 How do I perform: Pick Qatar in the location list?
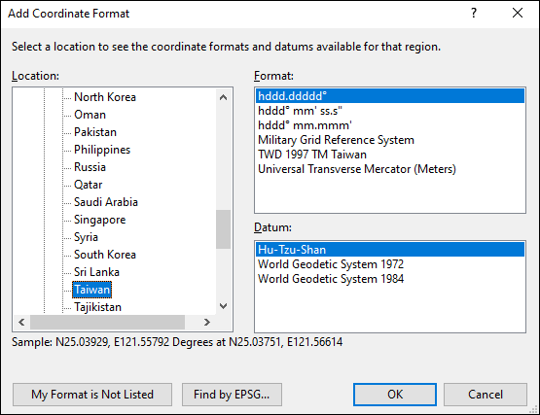tap(89, 185)
